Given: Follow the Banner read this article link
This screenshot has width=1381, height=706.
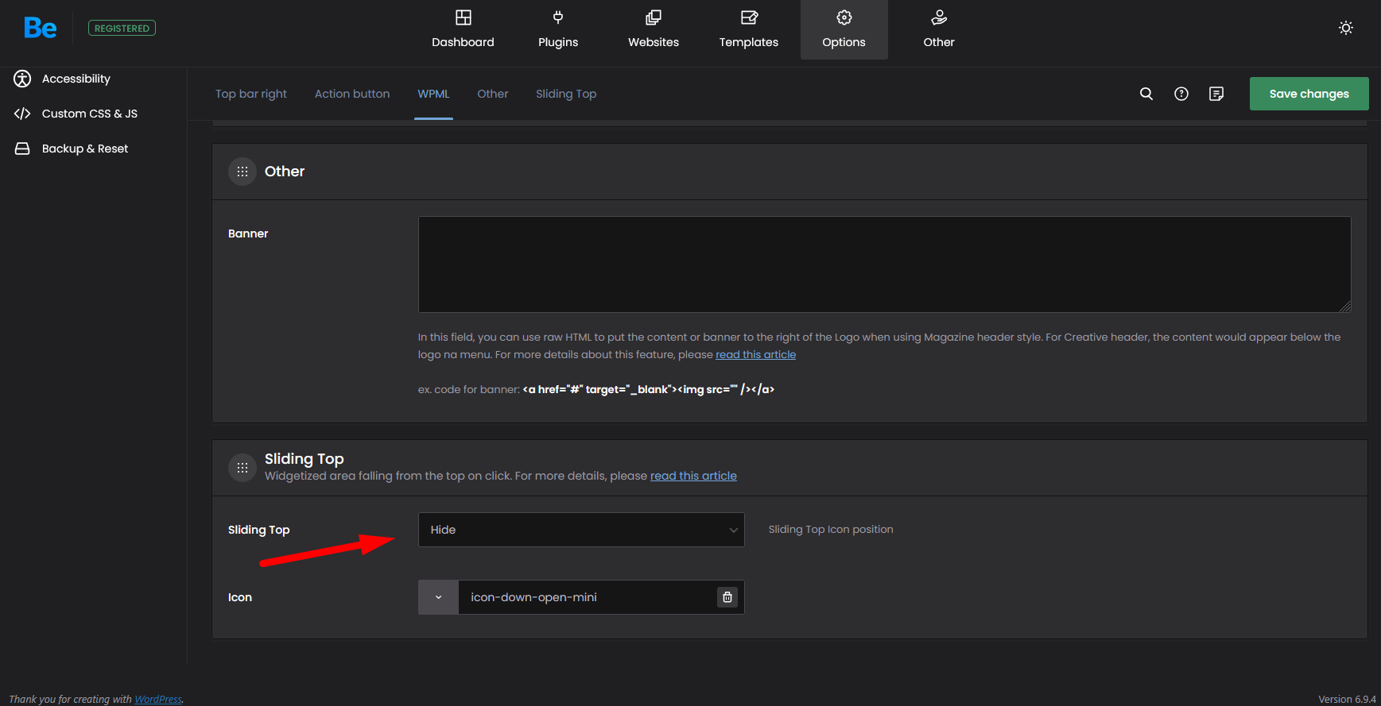Looking at the screenshot, I should point(755,355).
